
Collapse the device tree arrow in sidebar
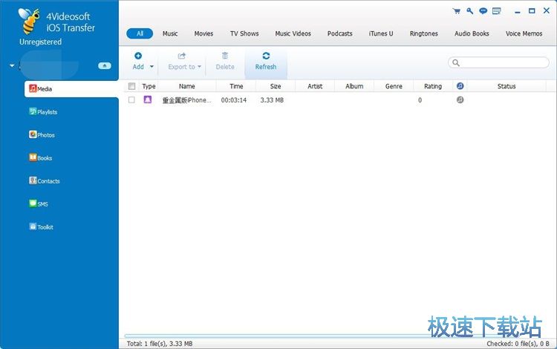pos(12,66)
